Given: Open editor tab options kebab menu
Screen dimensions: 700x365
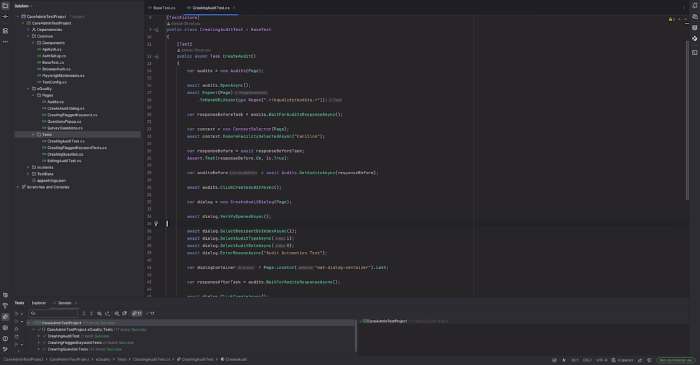Looking at the screenshot, I should click(x=683, y=8).
